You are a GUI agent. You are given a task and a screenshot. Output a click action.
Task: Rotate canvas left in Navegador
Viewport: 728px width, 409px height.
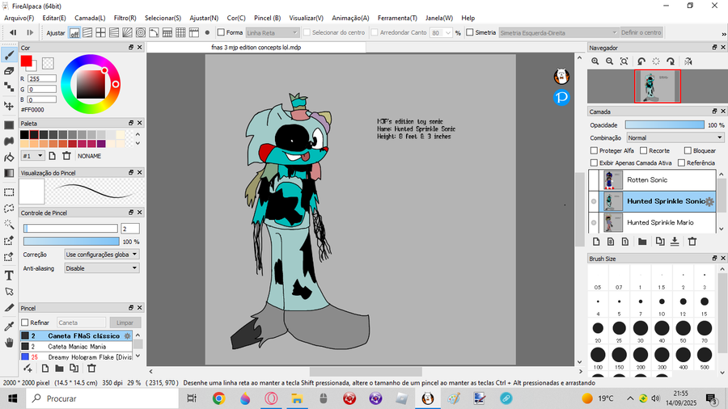pyautogui.click(x=641, y=61)
